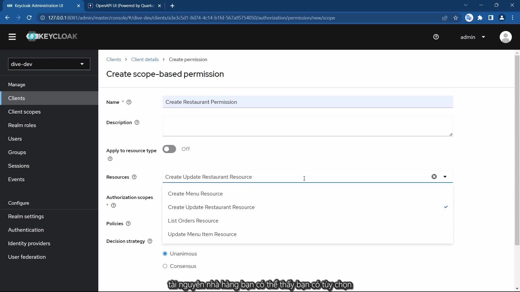
Task: Open the Client details breadcrumb link
Action: click(x=145, y=59)
